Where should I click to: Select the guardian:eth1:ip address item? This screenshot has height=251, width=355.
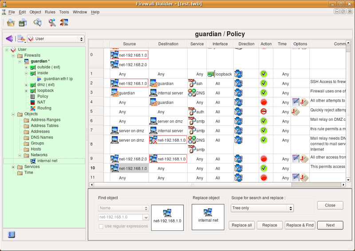tap(58, 79)
